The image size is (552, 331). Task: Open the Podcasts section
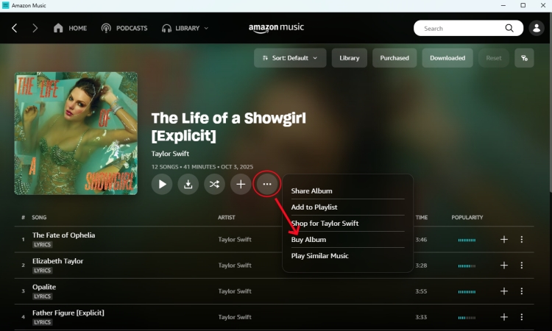pyautogui.click(x=124, y=28)
